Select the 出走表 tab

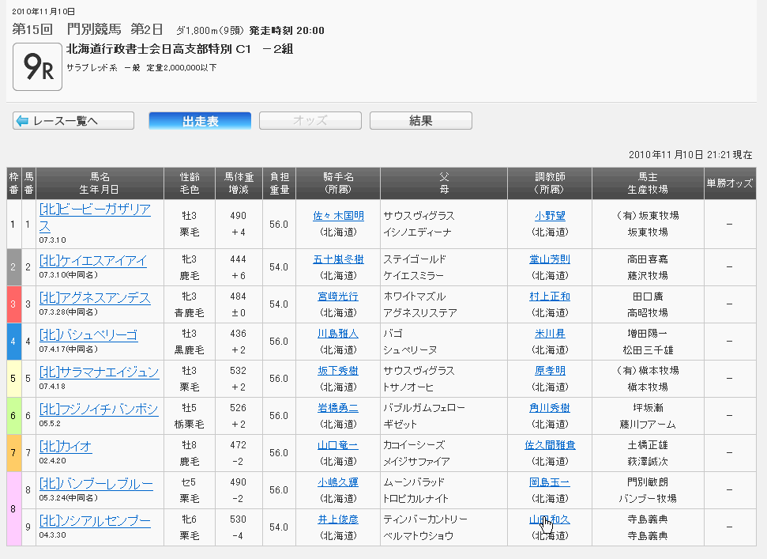(x=200, y=121)
